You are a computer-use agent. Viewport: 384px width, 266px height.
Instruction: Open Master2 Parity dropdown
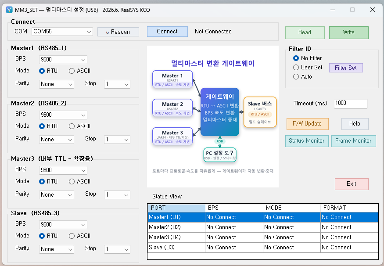pos(56,140)
